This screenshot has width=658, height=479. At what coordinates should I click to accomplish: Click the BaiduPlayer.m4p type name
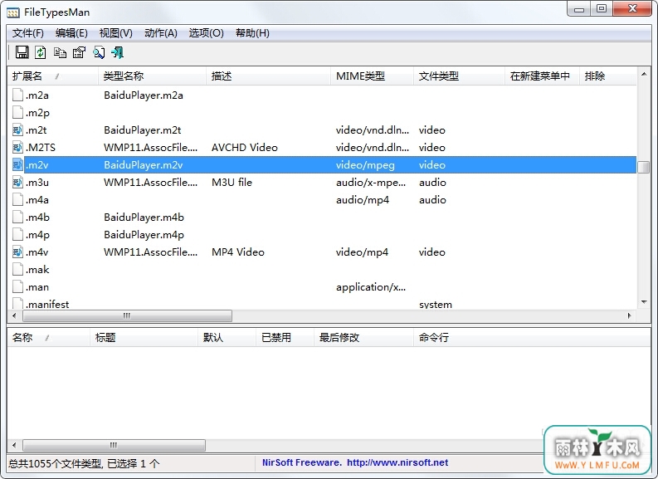pos(144,235)
